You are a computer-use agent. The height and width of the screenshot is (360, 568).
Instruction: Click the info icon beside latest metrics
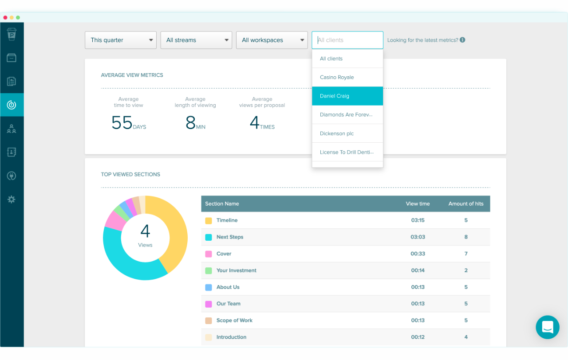[462, 40]
